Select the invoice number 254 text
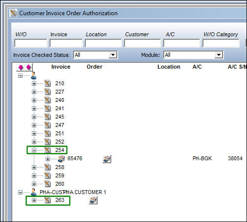The width and height of the screenshot is (247, 222). coord(60,150)
